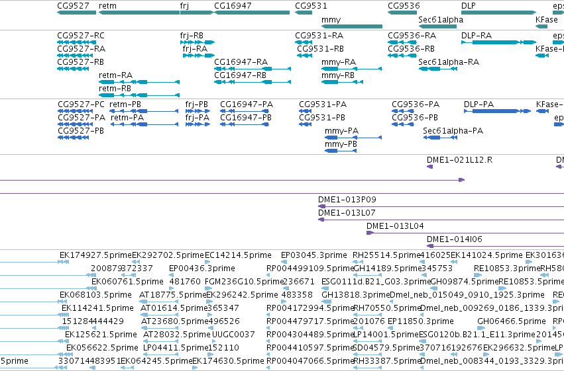The width and height of the screenshot is (564, 371).
Task: Select the Sec61alpha-RA transcript label
Action: pyautogui.click(x=449, y=62)
